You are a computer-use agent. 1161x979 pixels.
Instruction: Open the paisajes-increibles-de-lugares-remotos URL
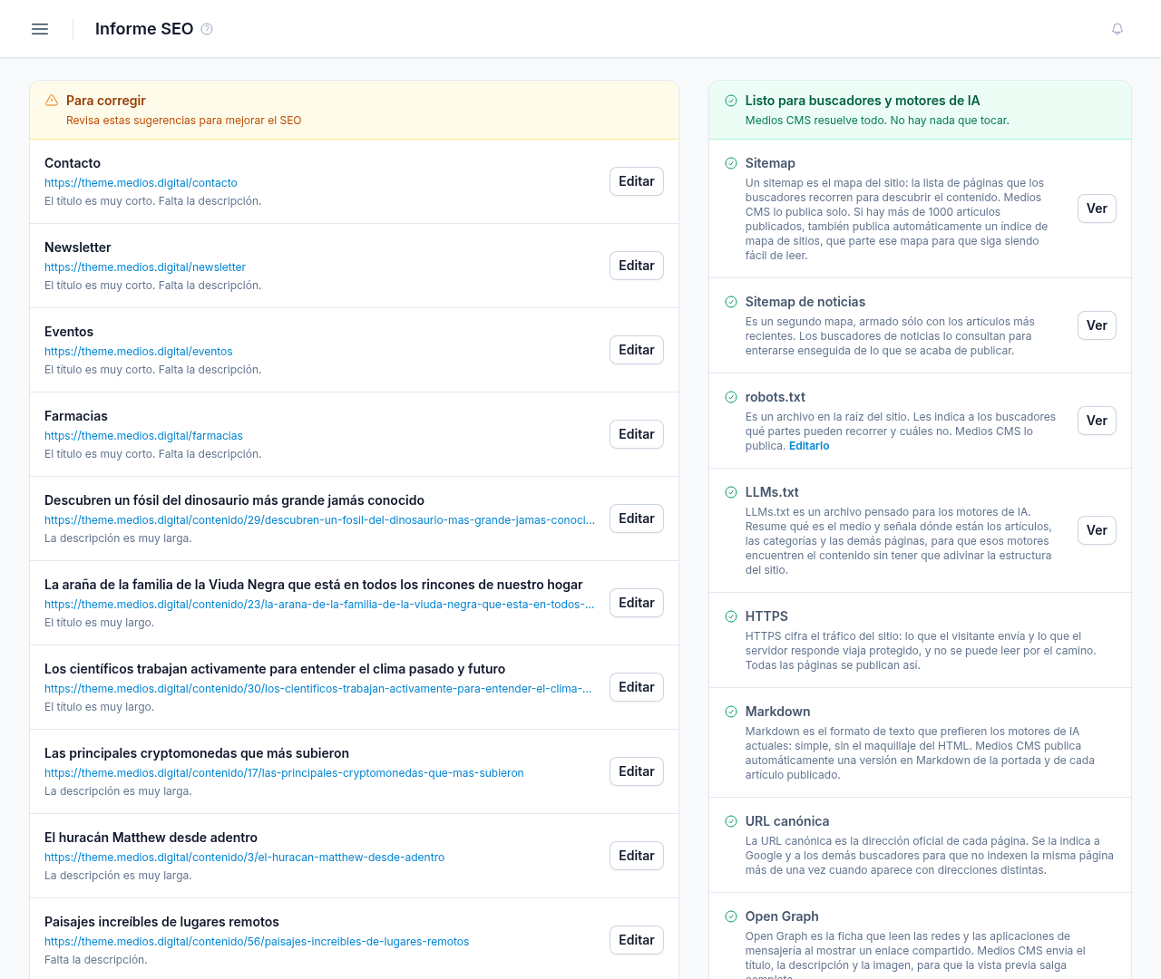click(257, 942)
